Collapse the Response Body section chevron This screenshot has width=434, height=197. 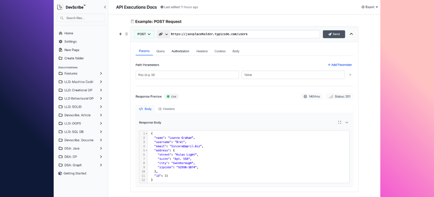pyautogui.click(x=346, y=123)
